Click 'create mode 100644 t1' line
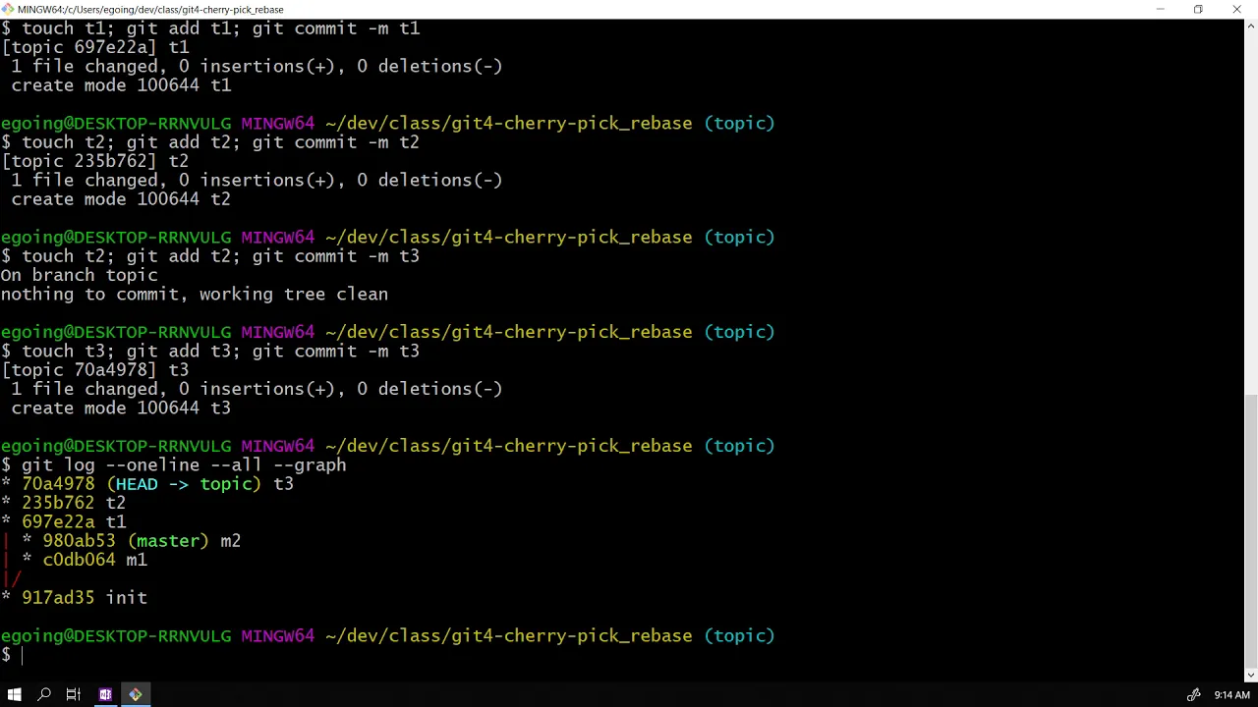Viewport: 1258px width, 707px height. (121, 85)
